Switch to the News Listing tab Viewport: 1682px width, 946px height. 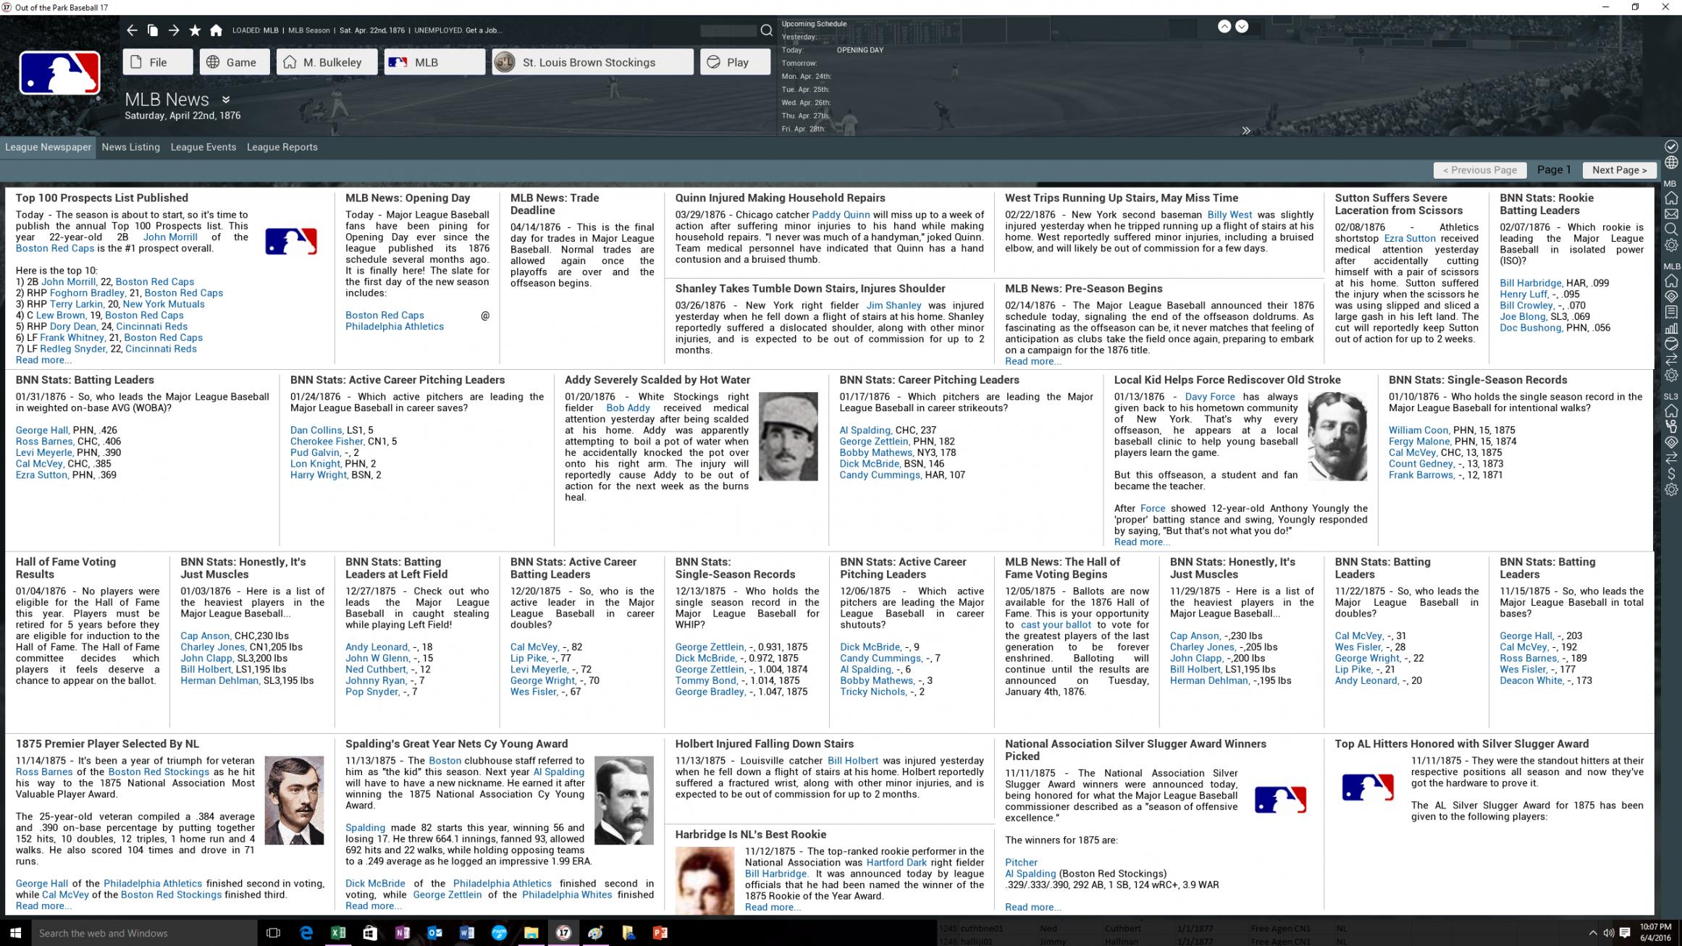coord(130,147)
